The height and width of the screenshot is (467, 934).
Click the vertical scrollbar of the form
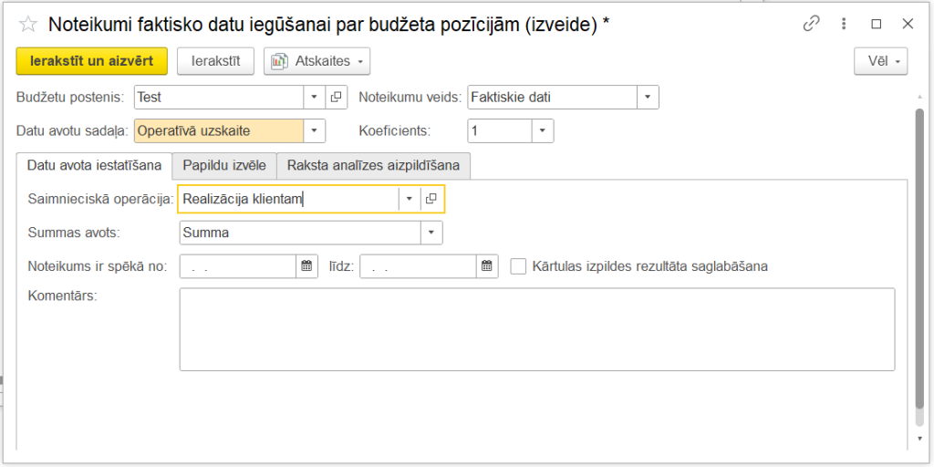(918, 265)
